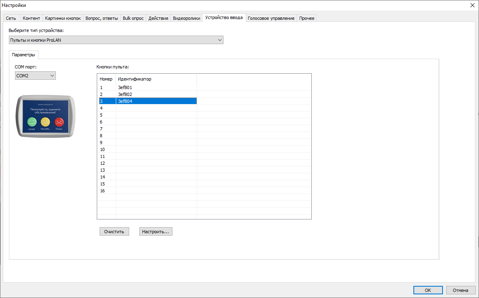Select row with identifier 3ef801
Viewport: 479px width, 298px height.
click(x=125, y=87)
